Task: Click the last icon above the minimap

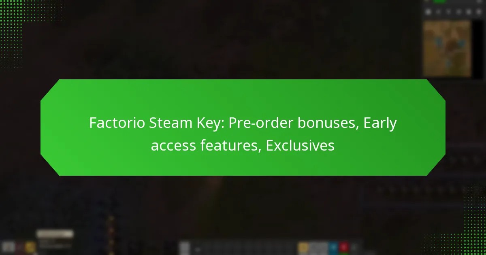Action: (x=479, y=12)
